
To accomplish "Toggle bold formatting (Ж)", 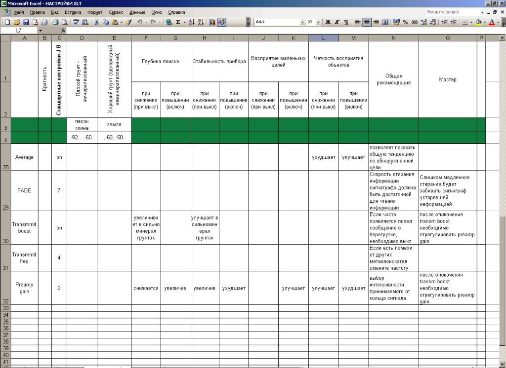I will pos(328,22).
